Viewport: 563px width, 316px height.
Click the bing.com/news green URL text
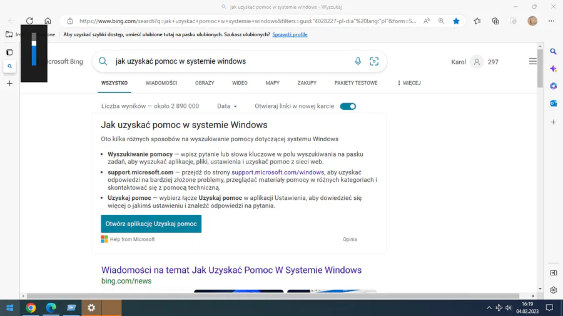pos(126,281)
